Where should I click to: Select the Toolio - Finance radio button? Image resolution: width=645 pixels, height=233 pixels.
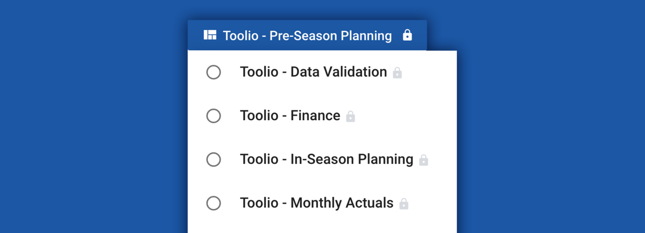click(x=214, y=116)
